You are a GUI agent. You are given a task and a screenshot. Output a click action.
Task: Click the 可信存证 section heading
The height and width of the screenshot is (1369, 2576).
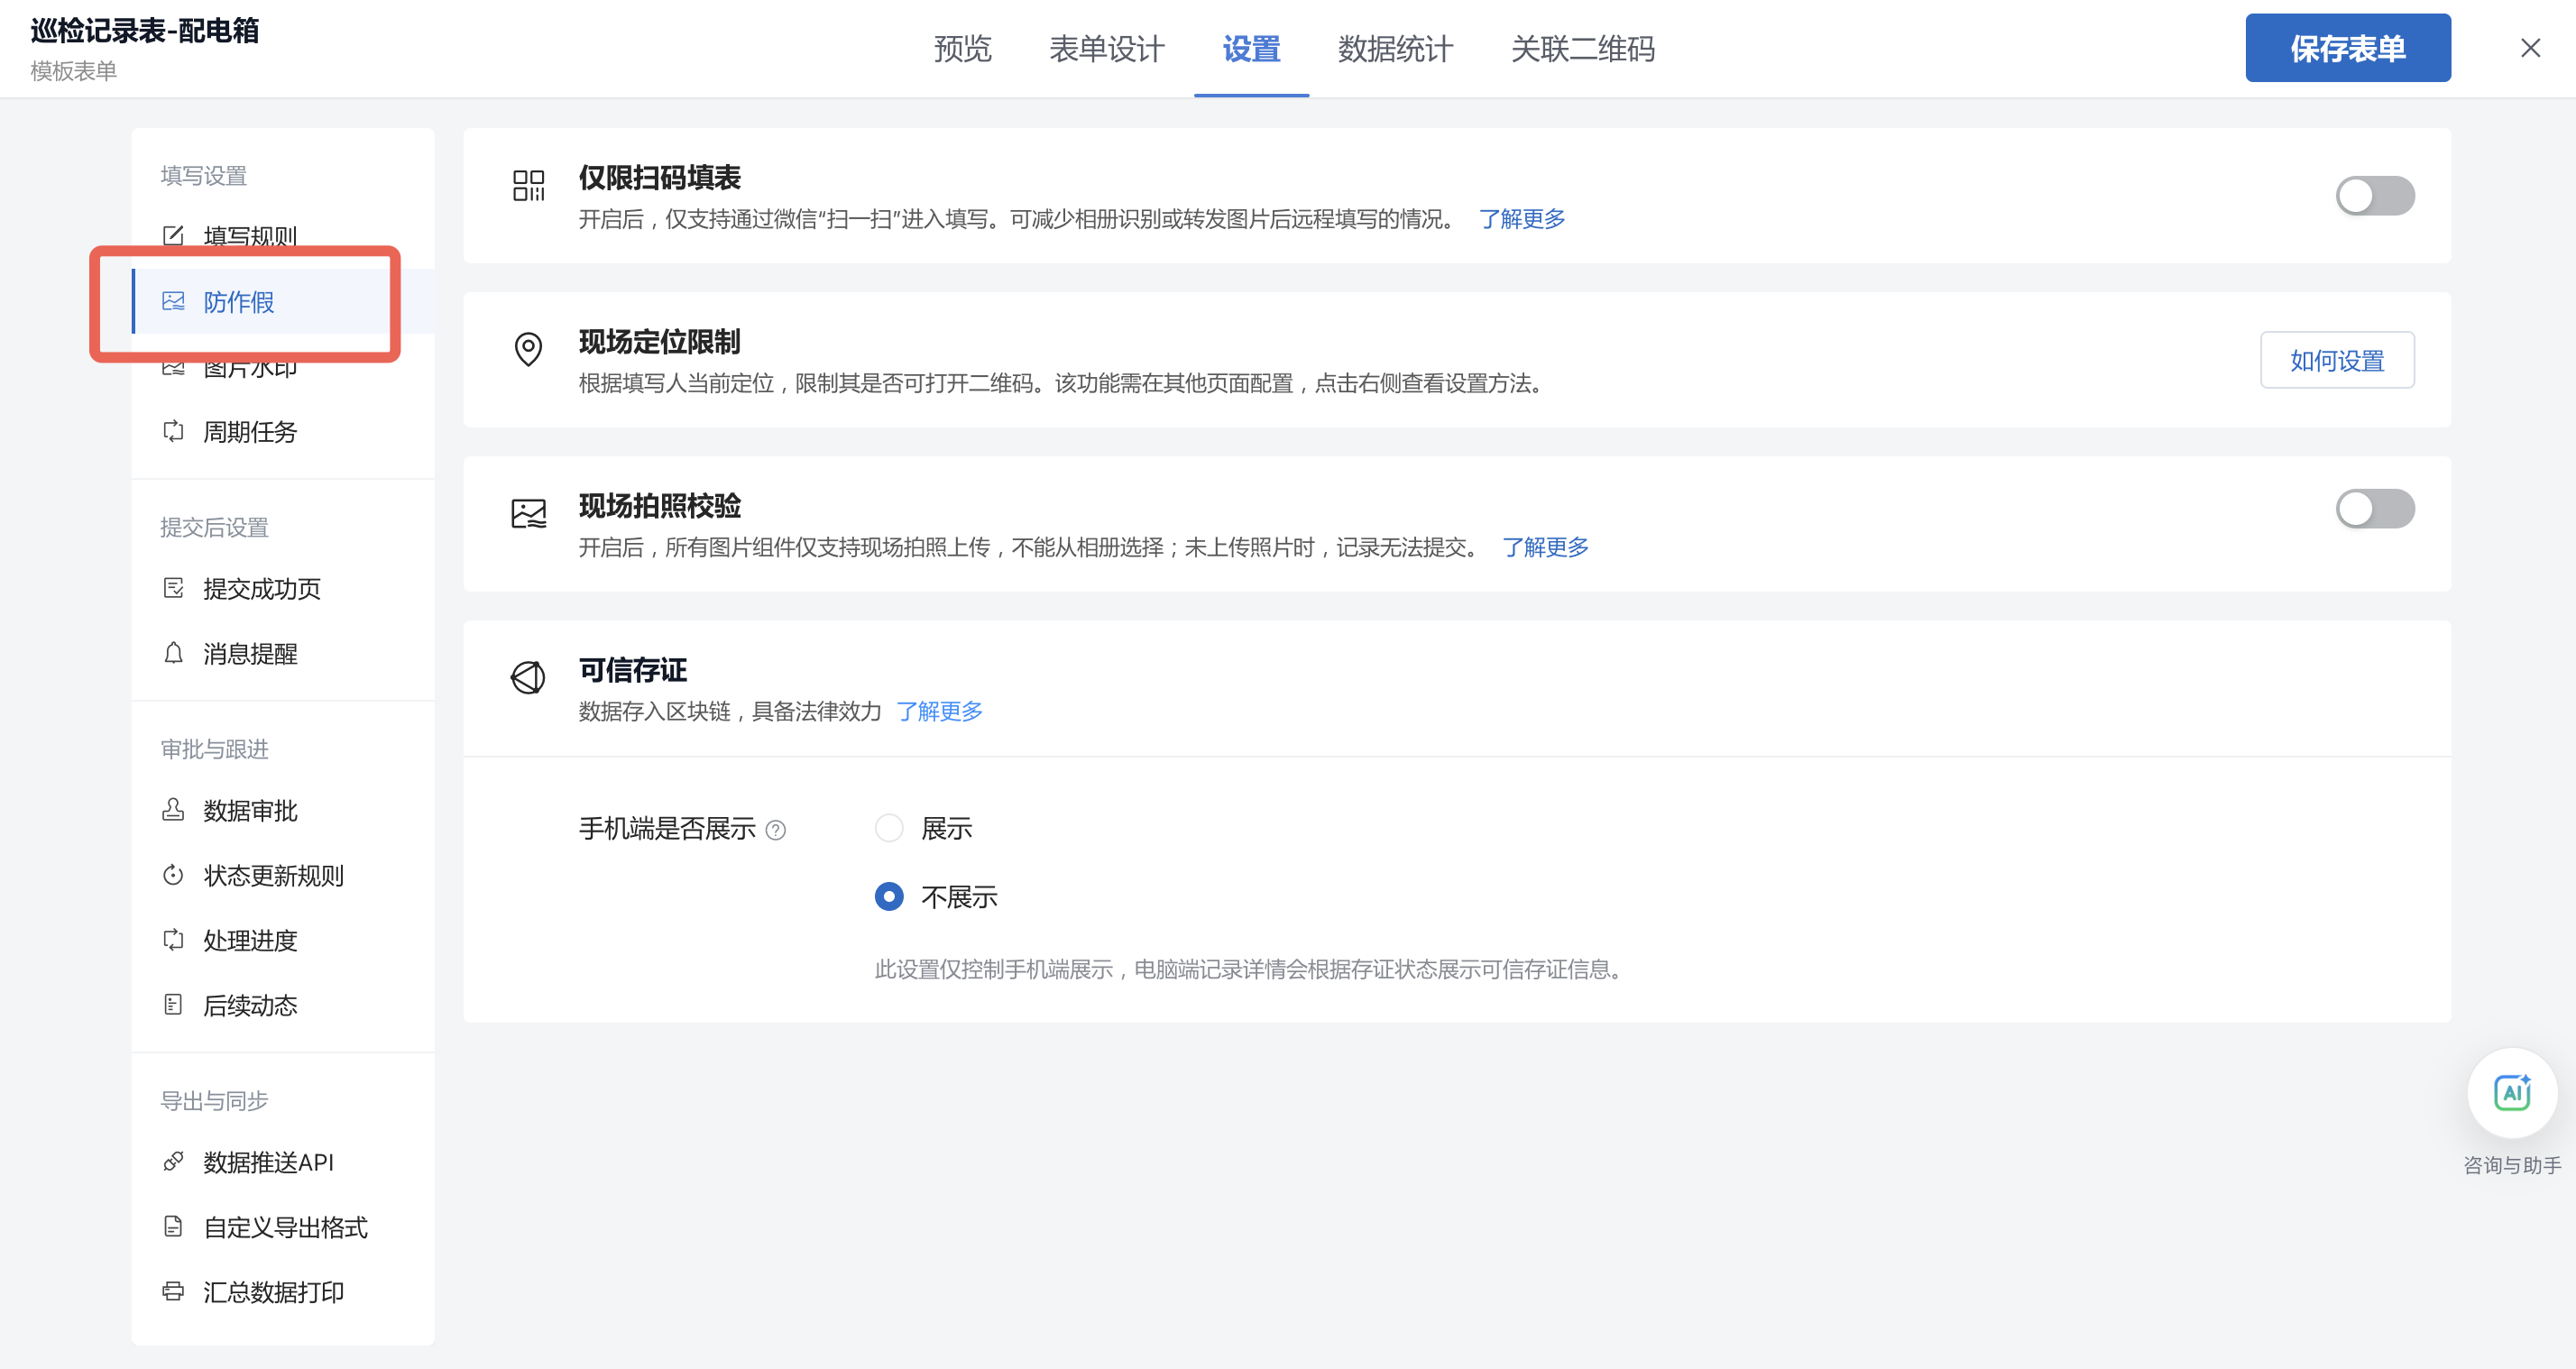(632, 670)
